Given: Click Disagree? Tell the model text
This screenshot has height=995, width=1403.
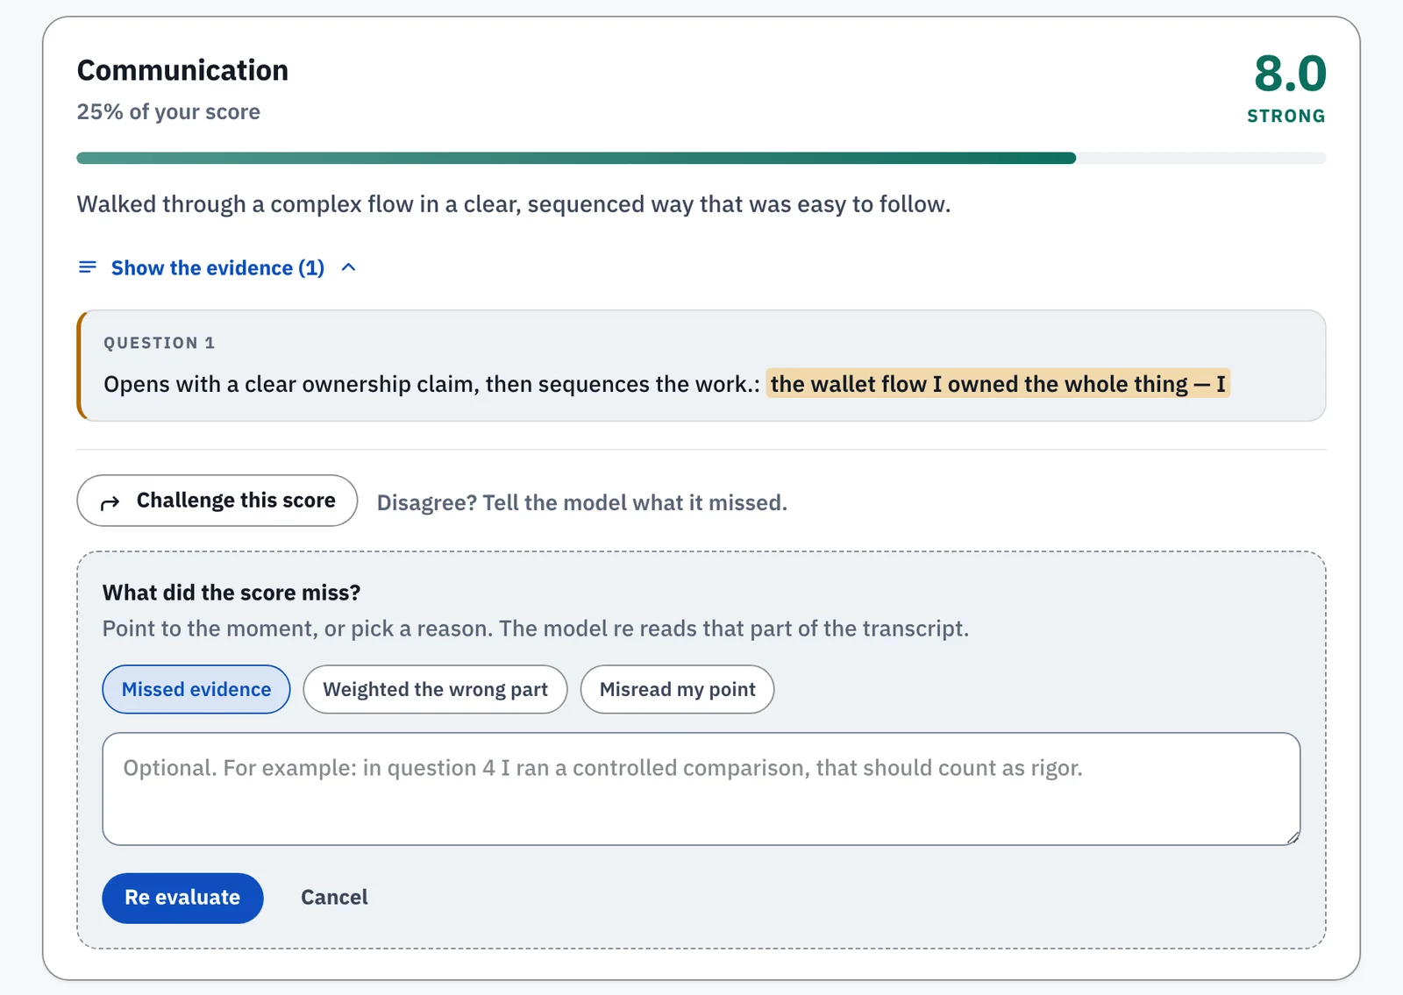Looking at the screenshot, I should point(582,502).
